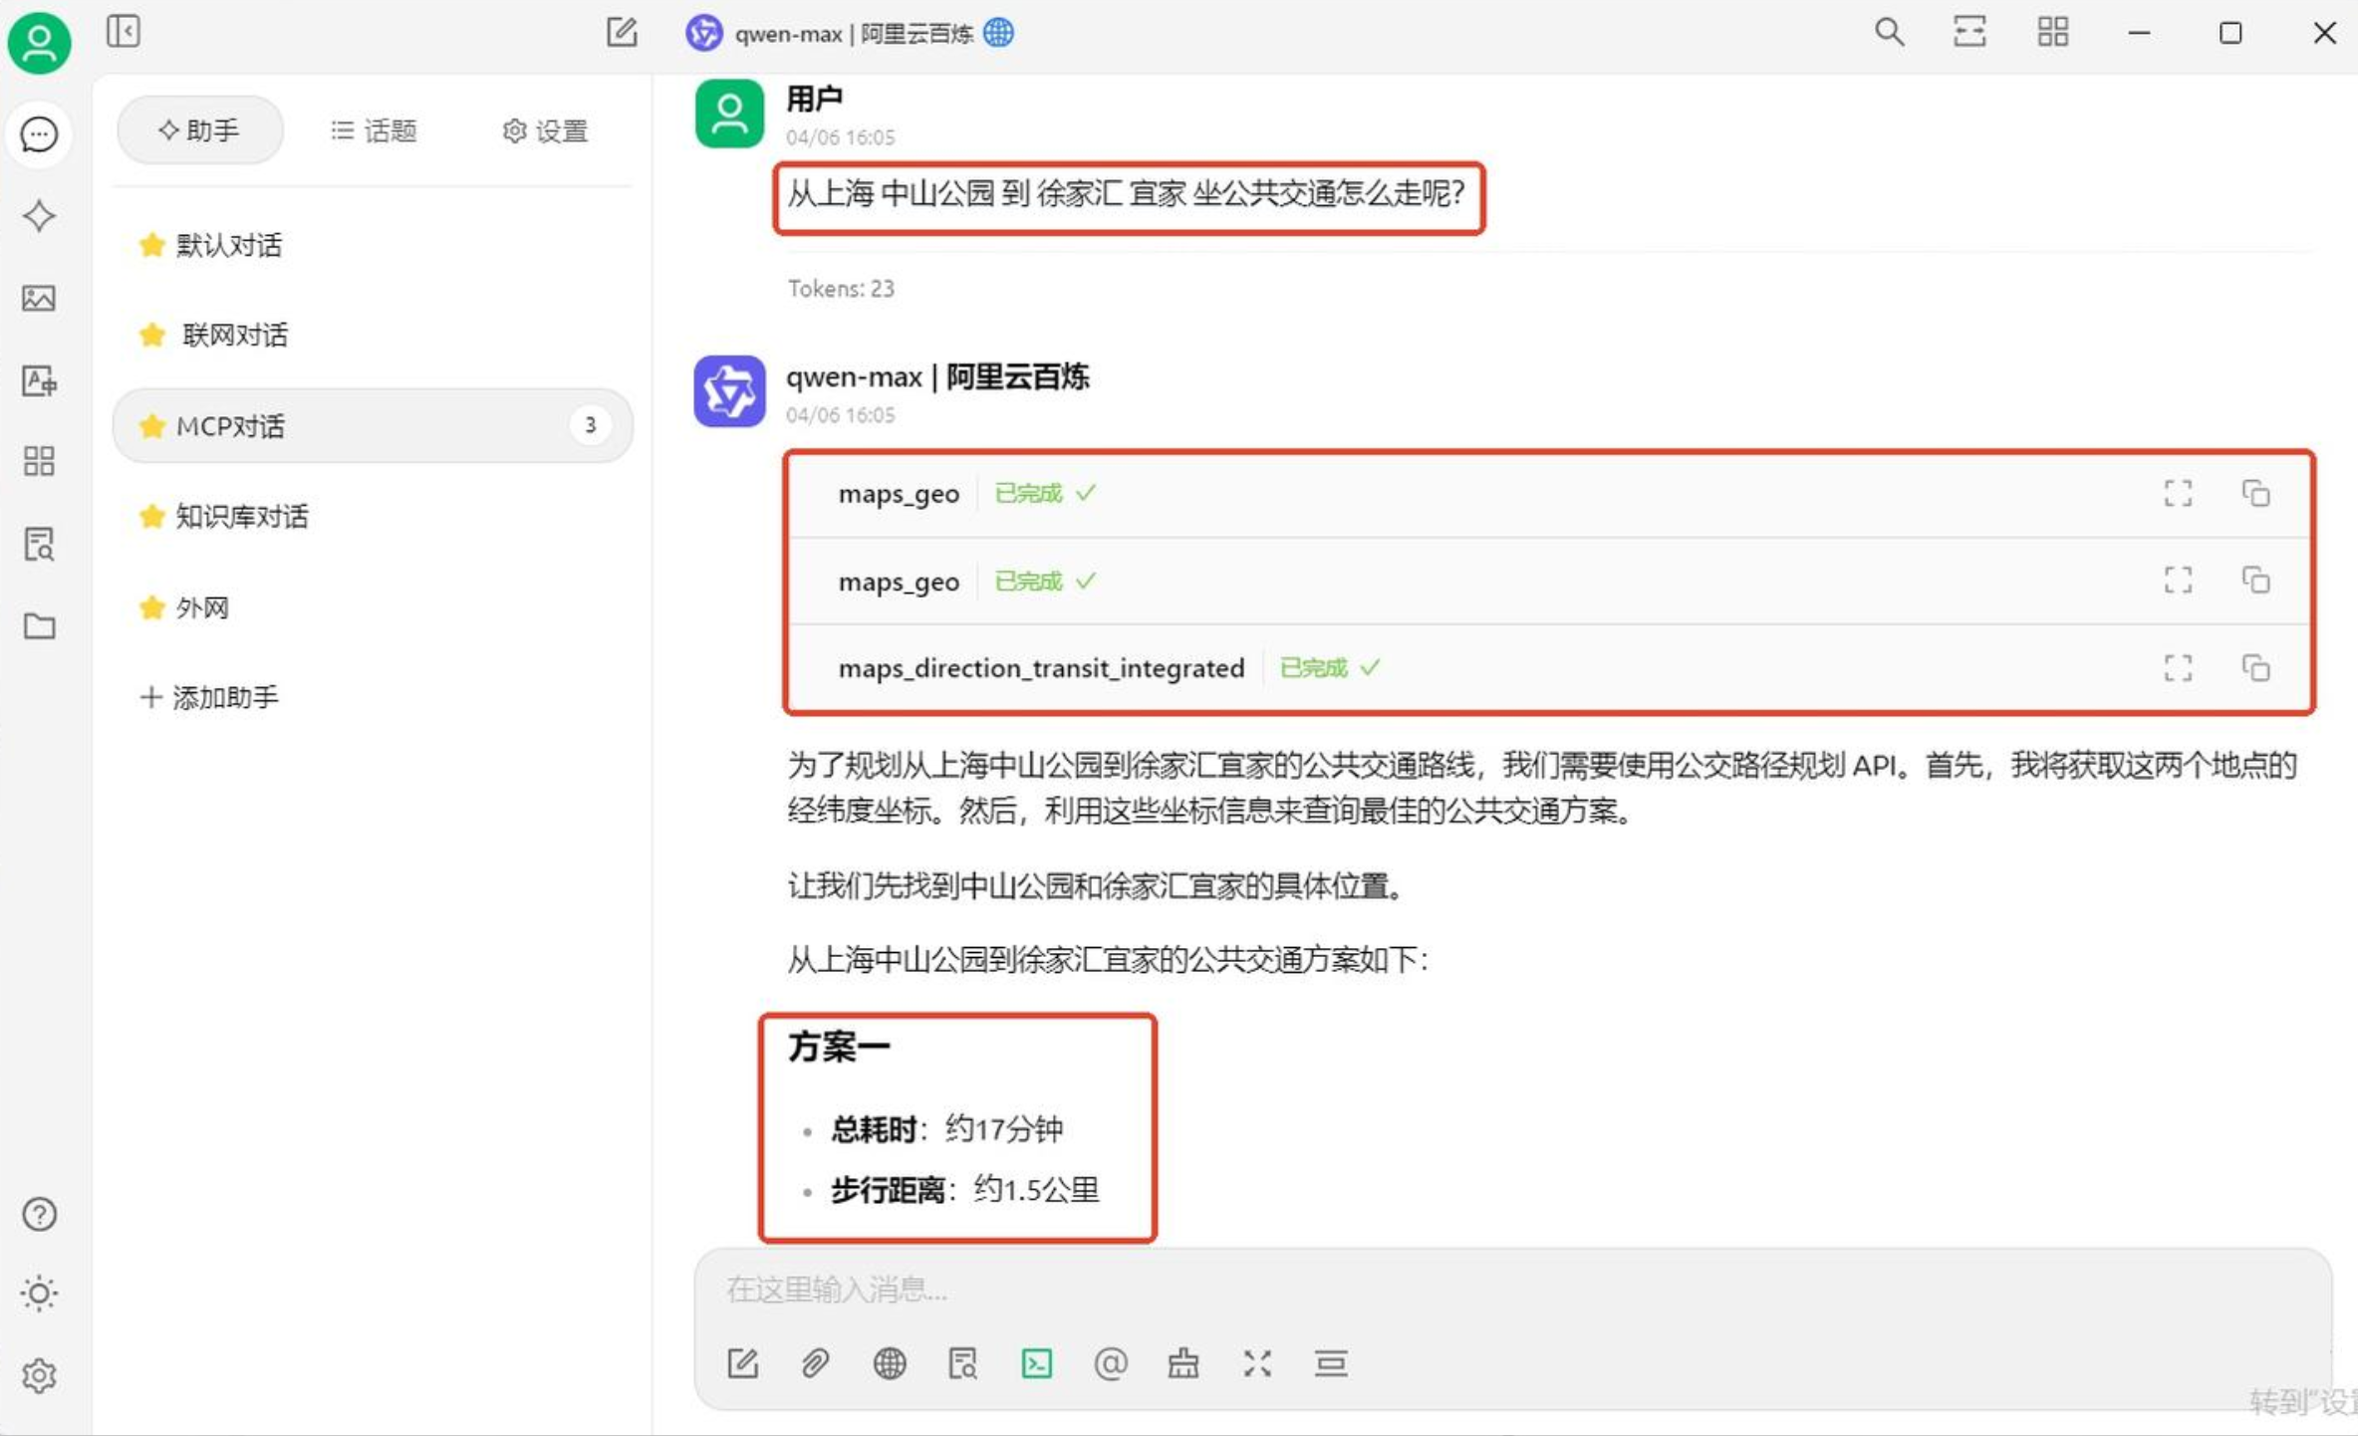
Task: Click the 方案一 heading
Action: tap(838, 1047)
